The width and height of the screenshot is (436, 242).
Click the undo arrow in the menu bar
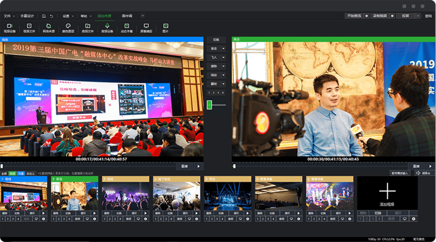pos(51,16)
